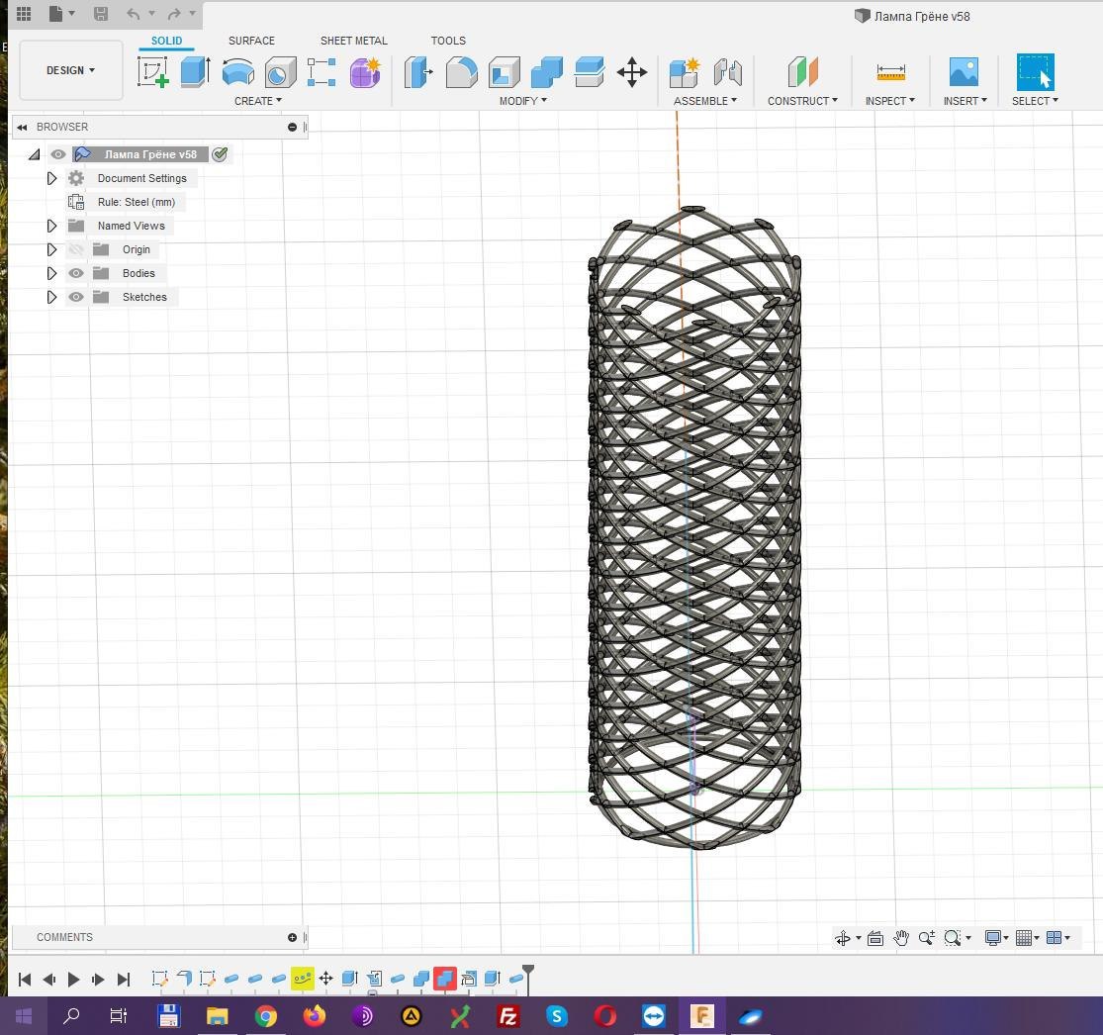
Task: Switch to the TOOLS tab
Action: click(448, 41)
